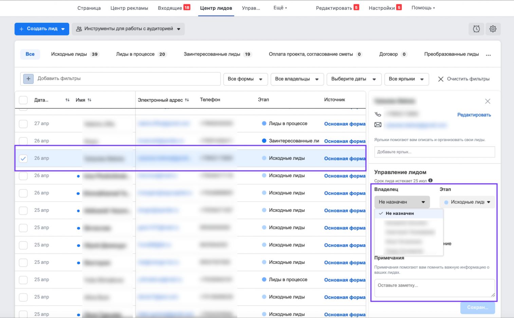Open the Этап Исходные лиды dropdown

tap(467, 202)
